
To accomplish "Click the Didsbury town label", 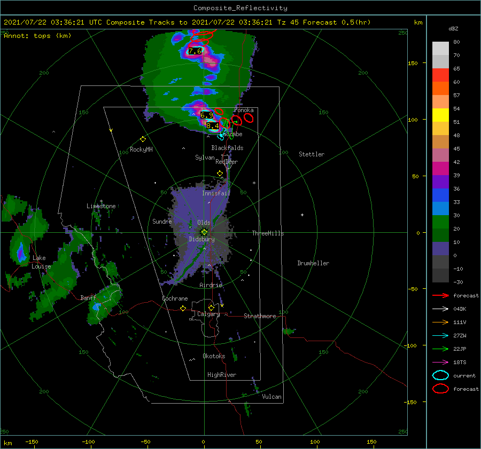I will click(201, 239).
